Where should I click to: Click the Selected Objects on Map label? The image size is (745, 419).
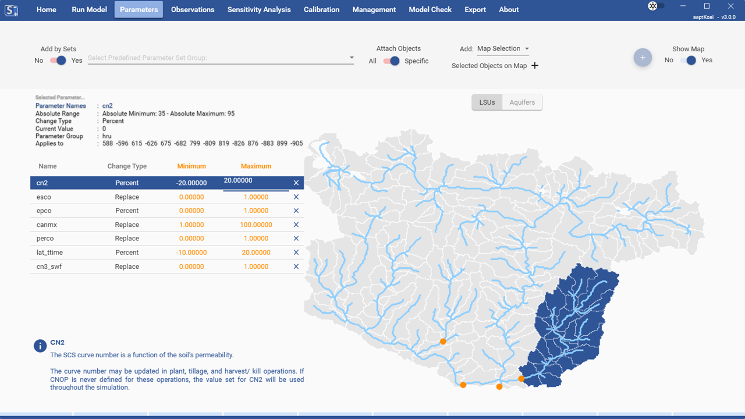(489, 66)
